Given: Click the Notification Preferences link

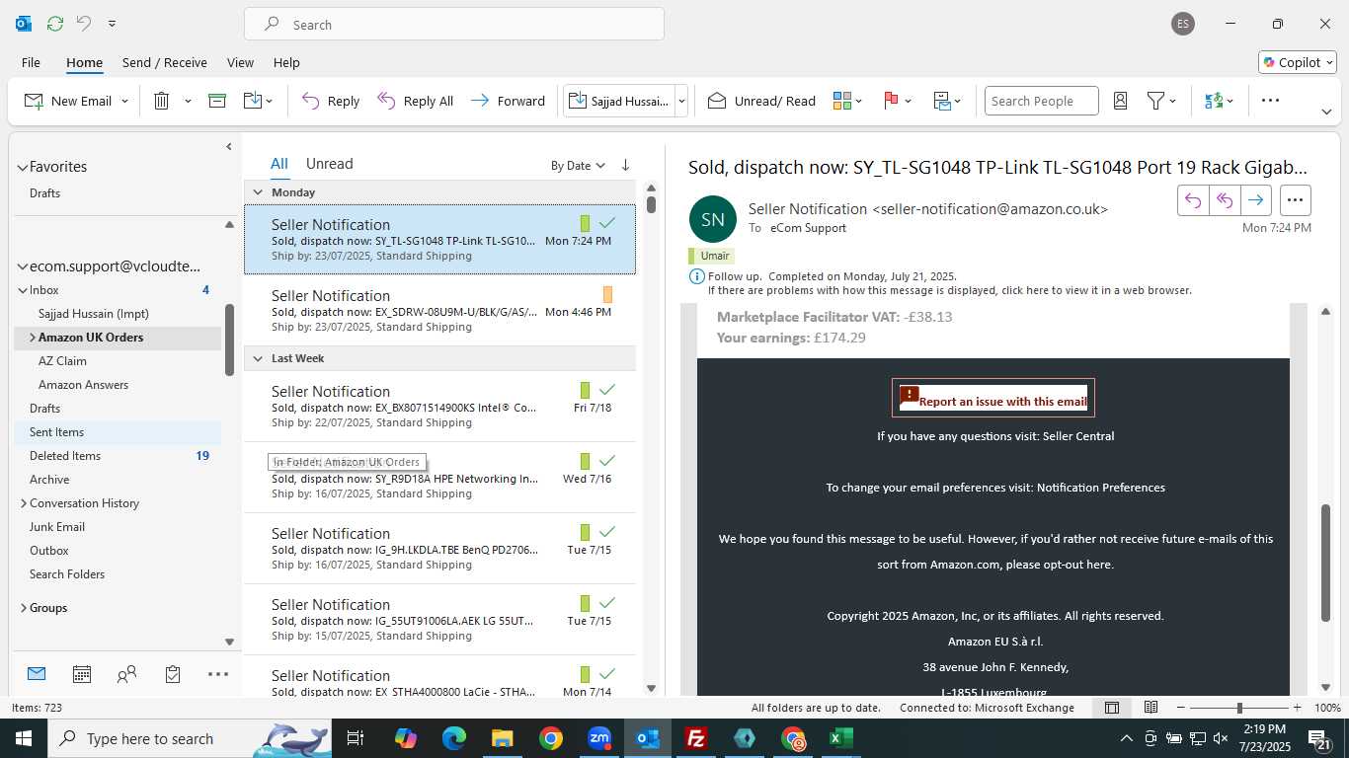Looking at the screenshot, I should (x=1101, y=488).
